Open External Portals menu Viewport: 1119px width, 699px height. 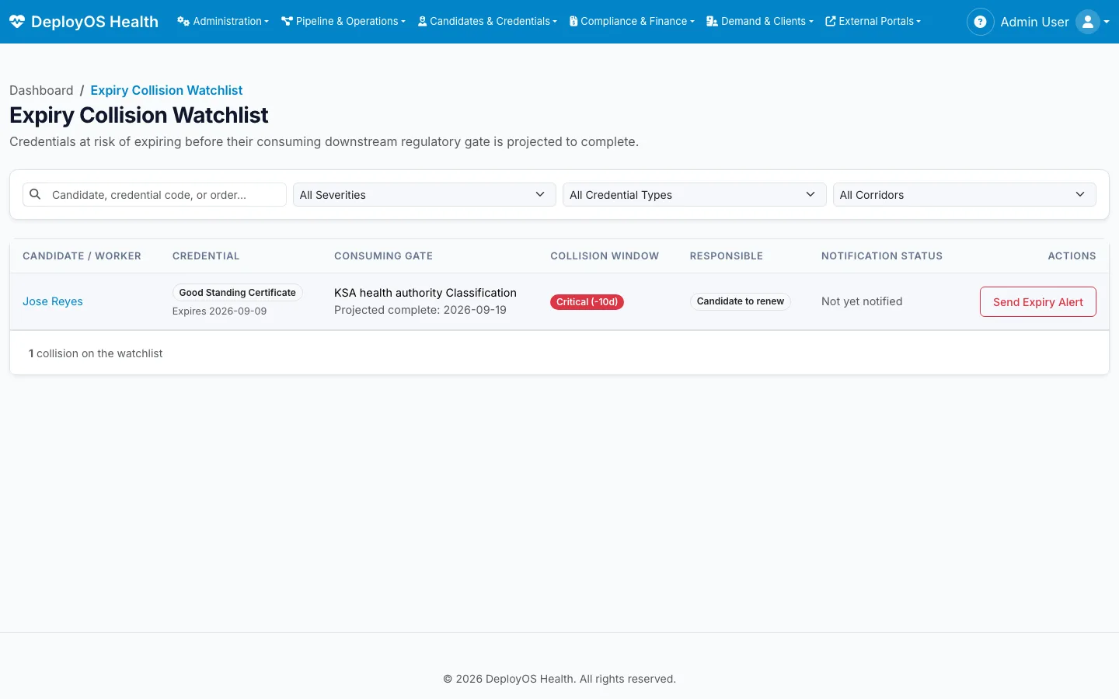(x=873, y=22)
